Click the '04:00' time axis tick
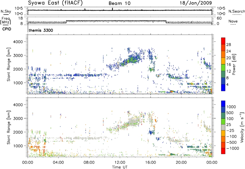The width and height of the screenshot is (245, 169). (x=58, y=163)
